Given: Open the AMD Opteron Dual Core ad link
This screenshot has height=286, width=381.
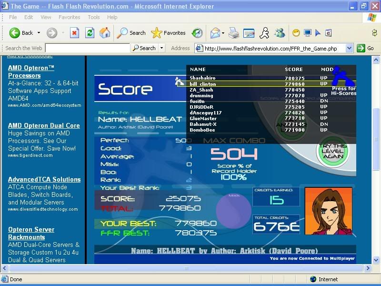Looking at the screenshot, I should click(x=44, y=125).
